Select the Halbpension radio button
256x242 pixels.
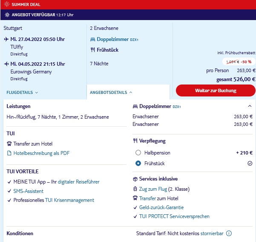tap(138, 153)
